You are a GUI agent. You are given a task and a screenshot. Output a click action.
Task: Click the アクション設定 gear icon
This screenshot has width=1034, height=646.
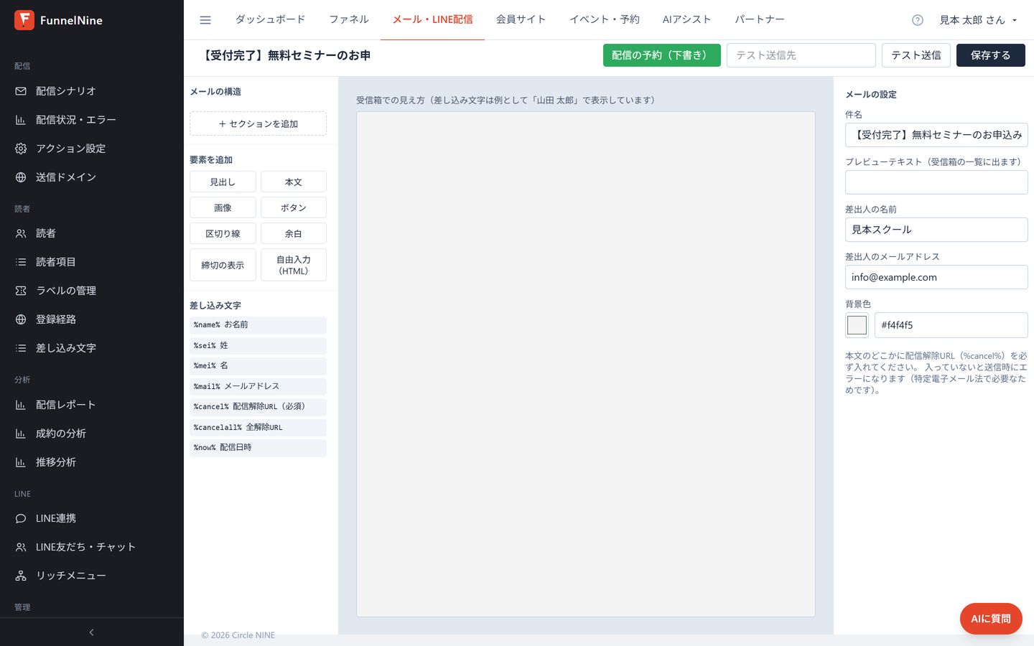[x=21, y=149]
